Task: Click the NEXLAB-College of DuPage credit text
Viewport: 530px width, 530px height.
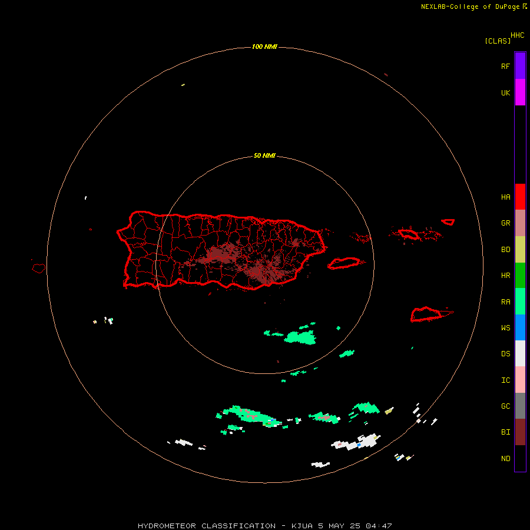Action: pos(470,6)
